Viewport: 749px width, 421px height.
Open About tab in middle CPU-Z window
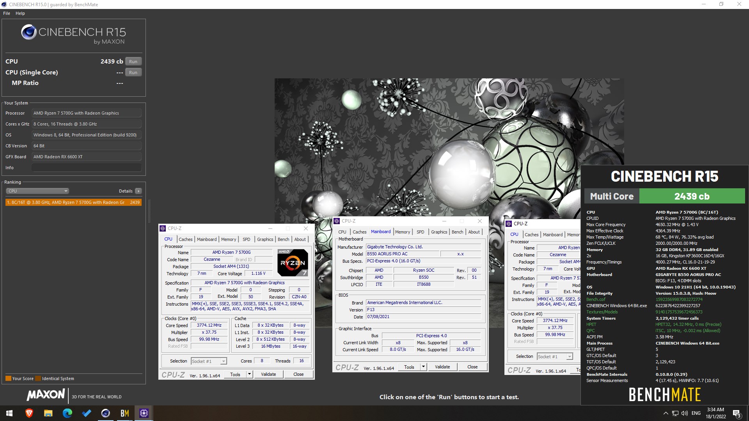tap(474, 232)
